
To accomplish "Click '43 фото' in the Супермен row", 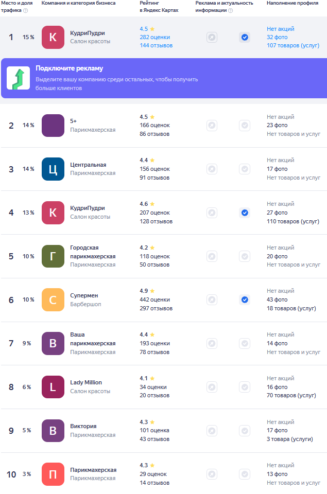I will [277, 299].
